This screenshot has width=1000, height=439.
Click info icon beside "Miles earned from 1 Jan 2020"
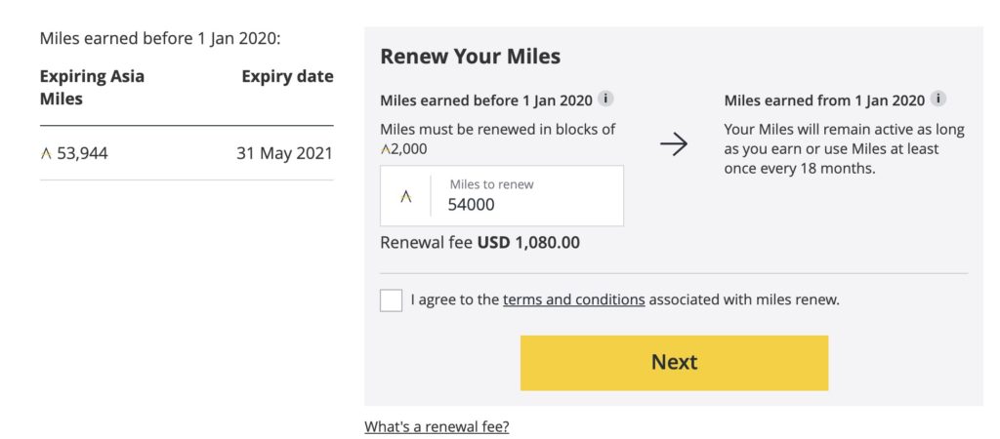(938, 100)
